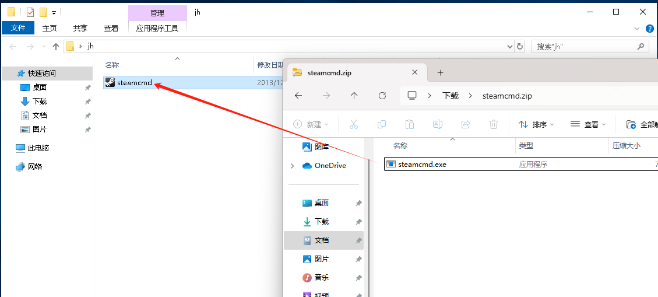Expand the jh address bar history dropdown
Image resolution: width=658 pixels, height=297 pixels.
click(x=510, y=47)
